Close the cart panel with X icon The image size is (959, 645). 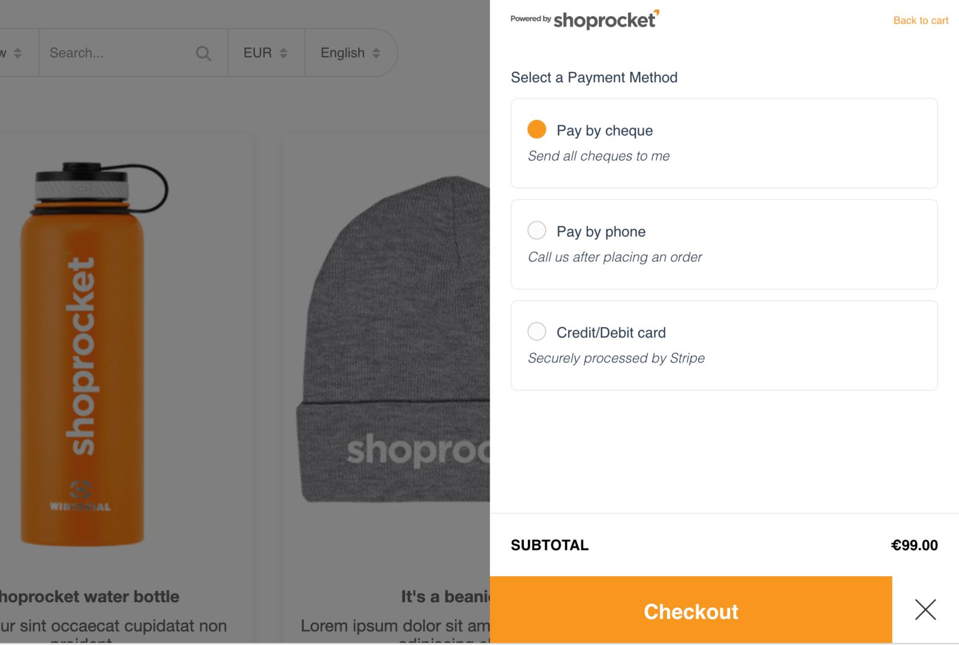tap(925, 610)
